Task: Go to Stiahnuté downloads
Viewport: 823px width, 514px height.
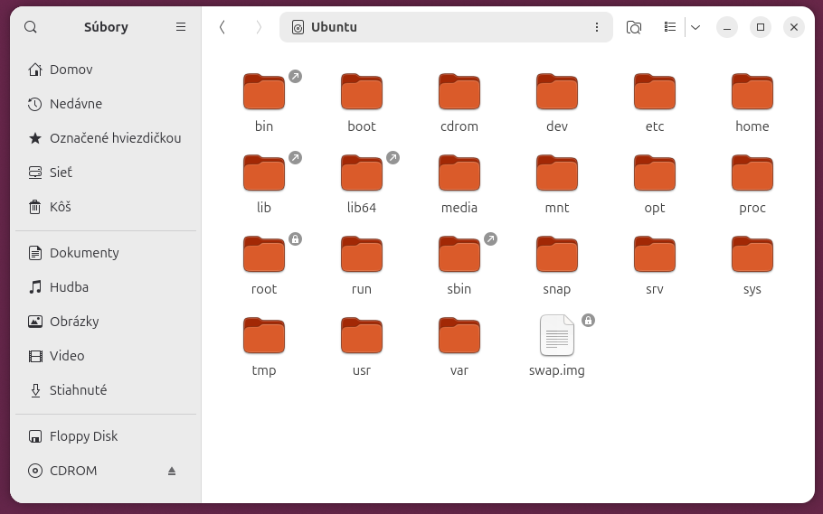Action: [x=106, y=390]
